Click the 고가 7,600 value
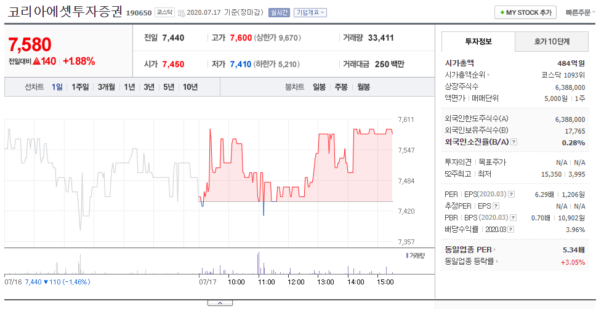The width and height of the screenshot is (604, 309). [x=241, y=38]
